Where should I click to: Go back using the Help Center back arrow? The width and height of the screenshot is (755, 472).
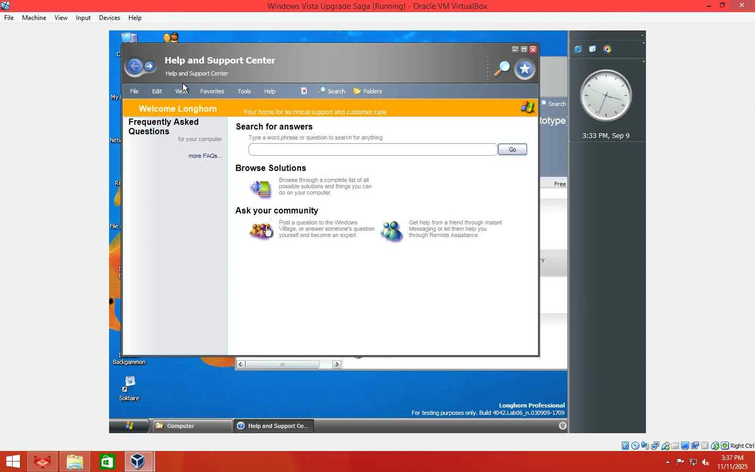(x=135, y=67)
